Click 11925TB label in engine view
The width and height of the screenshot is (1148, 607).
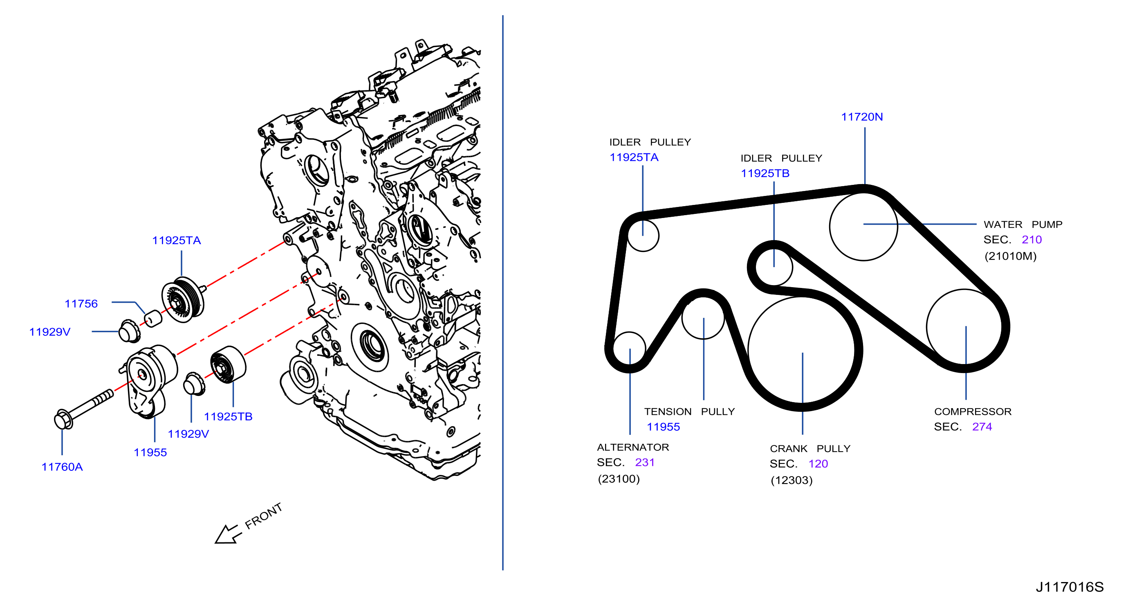pos(228,416)
